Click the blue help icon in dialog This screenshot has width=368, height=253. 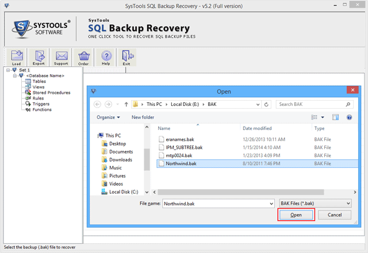tap(349, 117)
